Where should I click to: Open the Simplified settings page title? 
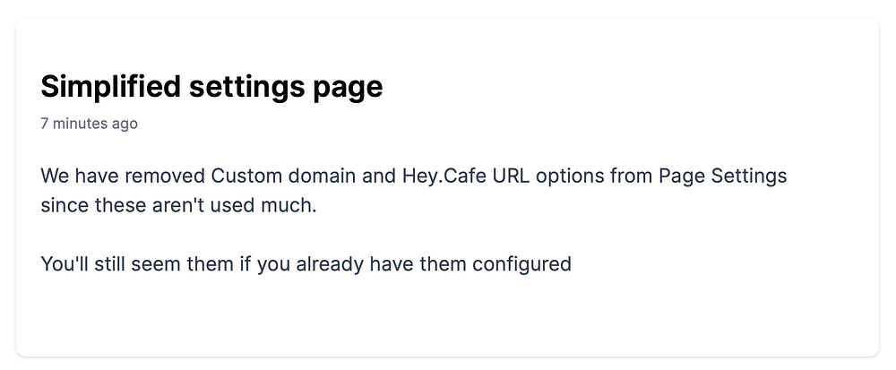pyautogui.click(x=211, y=88)
